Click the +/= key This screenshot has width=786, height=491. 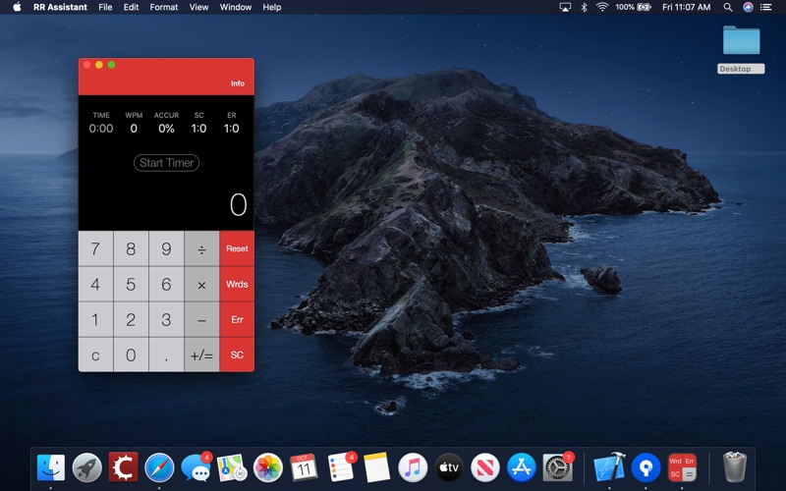pyautogui.click(x=201, y=355)
